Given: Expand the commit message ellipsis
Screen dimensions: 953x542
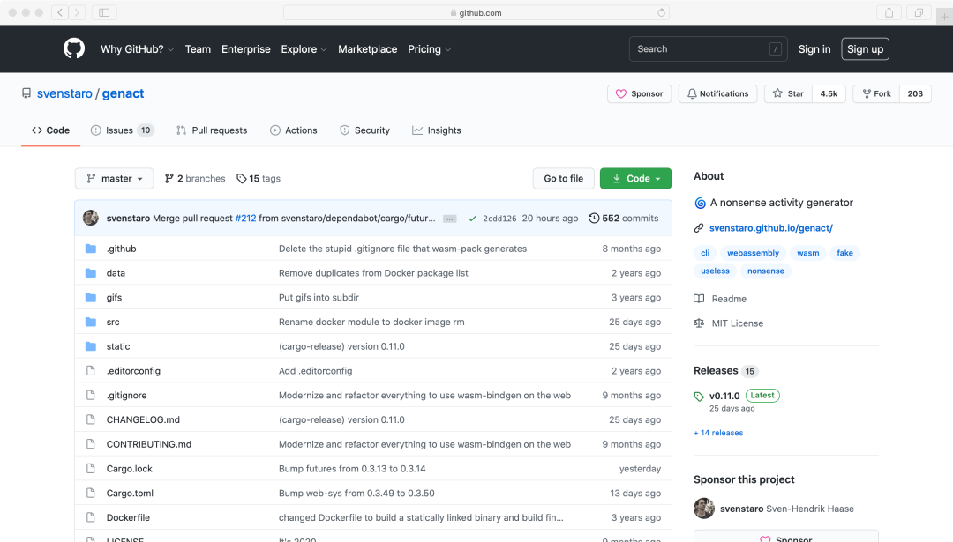Looking at the screenshot, I should (x=450, y=219).
